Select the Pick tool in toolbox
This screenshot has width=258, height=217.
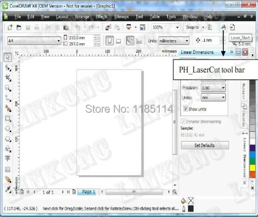[7, 57]
